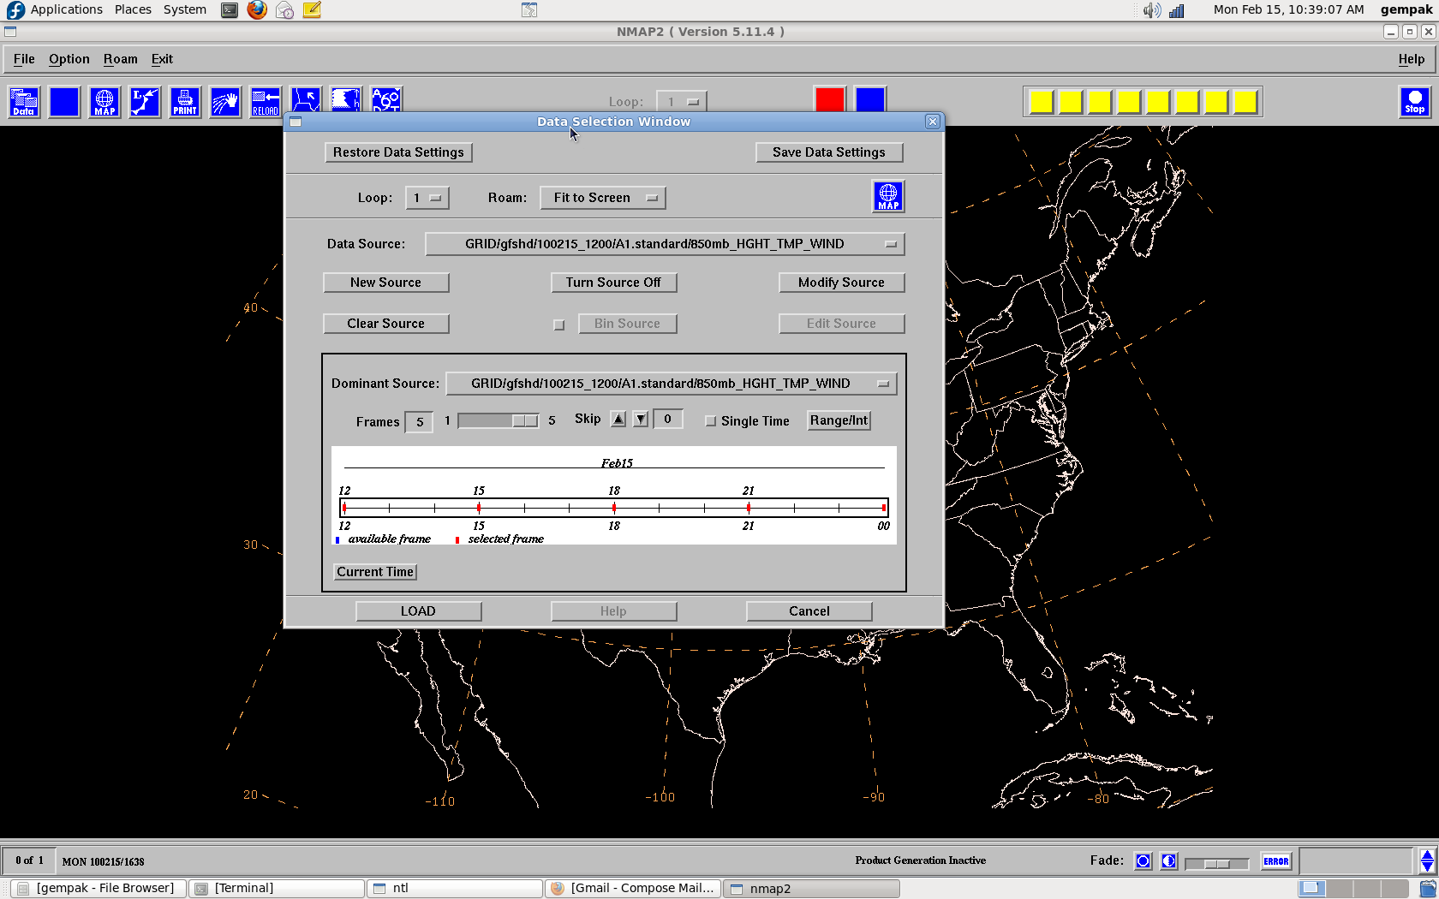
Task: Click the 18 frame marker on the timeline
Action: coord(614,508)
